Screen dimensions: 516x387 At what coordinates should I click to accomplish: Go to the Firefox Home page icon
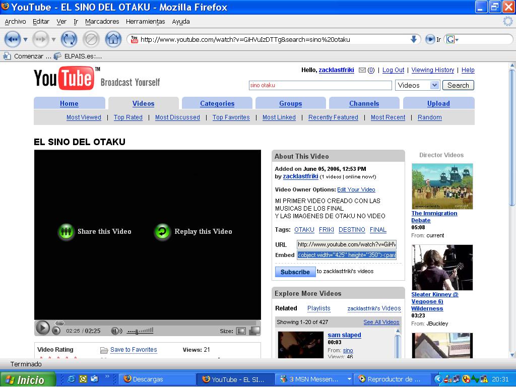pos(113,39)
